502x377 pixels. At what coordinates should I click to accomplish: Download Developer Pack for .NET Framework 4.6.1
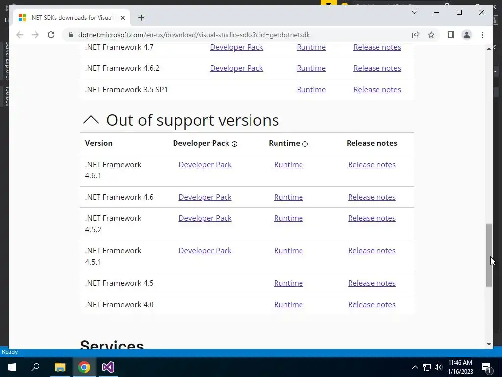pyautogui.click(x=205, y=164)
